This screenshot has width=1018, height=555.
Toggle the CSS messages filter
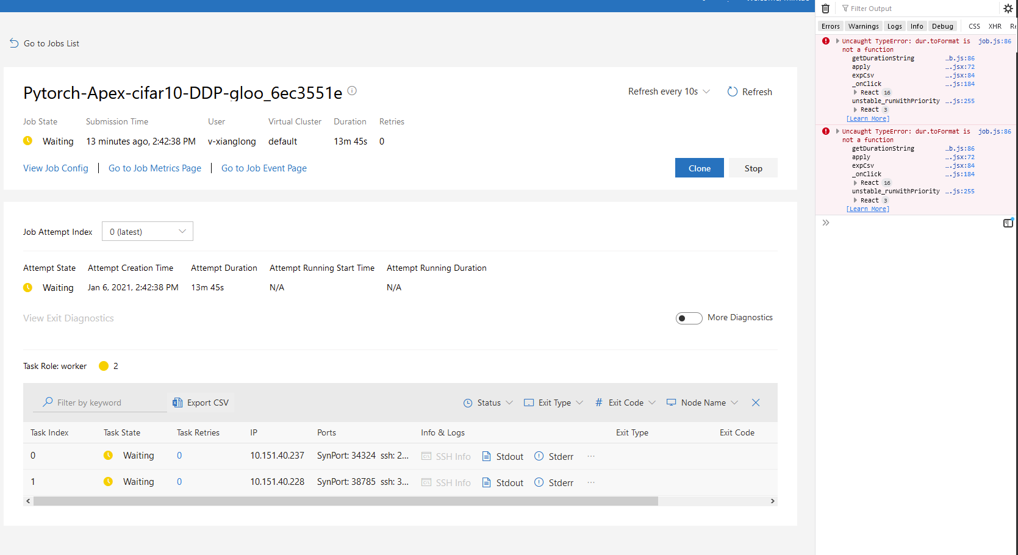coord(973,26)
